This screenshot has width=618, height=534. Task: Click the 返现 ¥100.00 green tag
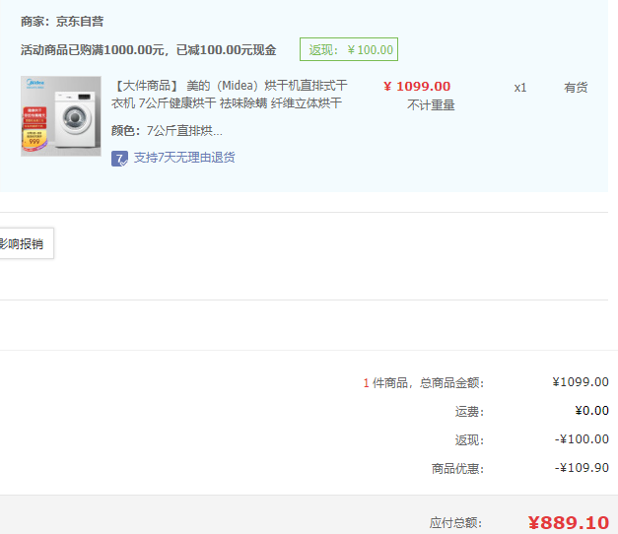click(349, 49)
